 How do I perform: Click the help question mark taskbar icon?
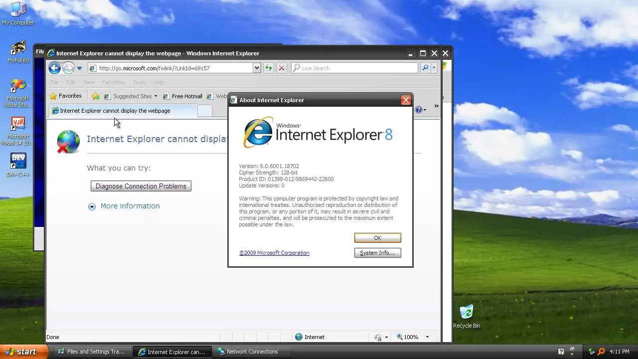[561, 352]
